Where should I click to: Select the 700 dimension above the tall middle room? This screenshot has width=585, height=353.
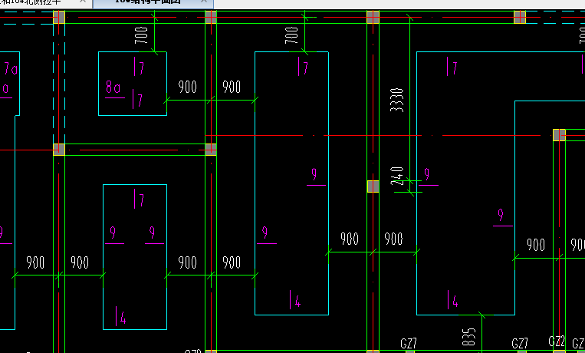[292, 35]
